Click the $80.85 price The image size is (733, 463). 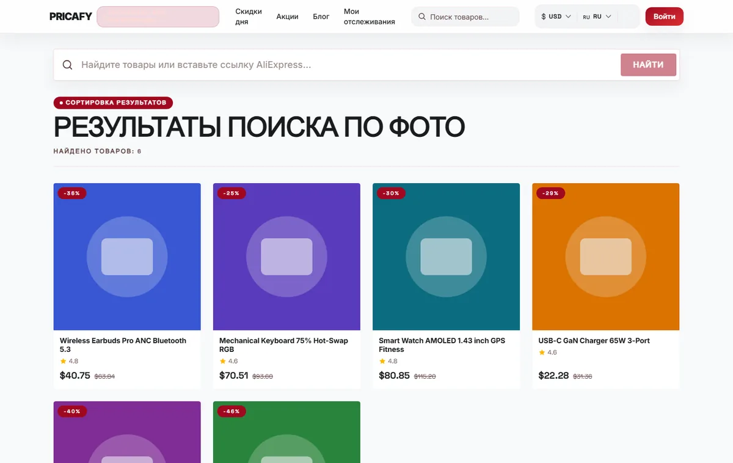[x=394, y=376]
